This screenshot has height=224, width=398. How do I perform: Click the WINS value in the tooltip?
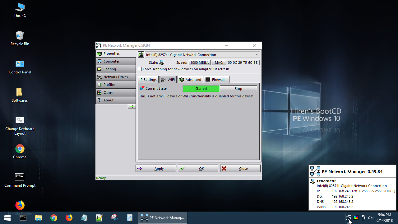pyautogui.click(x=342, y=207)
